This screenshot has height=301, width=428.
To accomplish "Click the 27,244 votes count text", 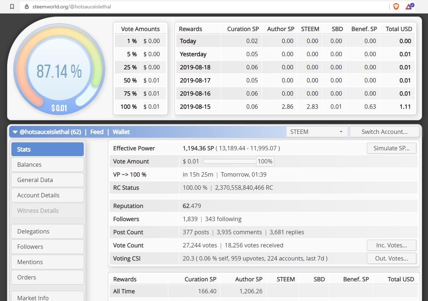I will click(200, 245).
